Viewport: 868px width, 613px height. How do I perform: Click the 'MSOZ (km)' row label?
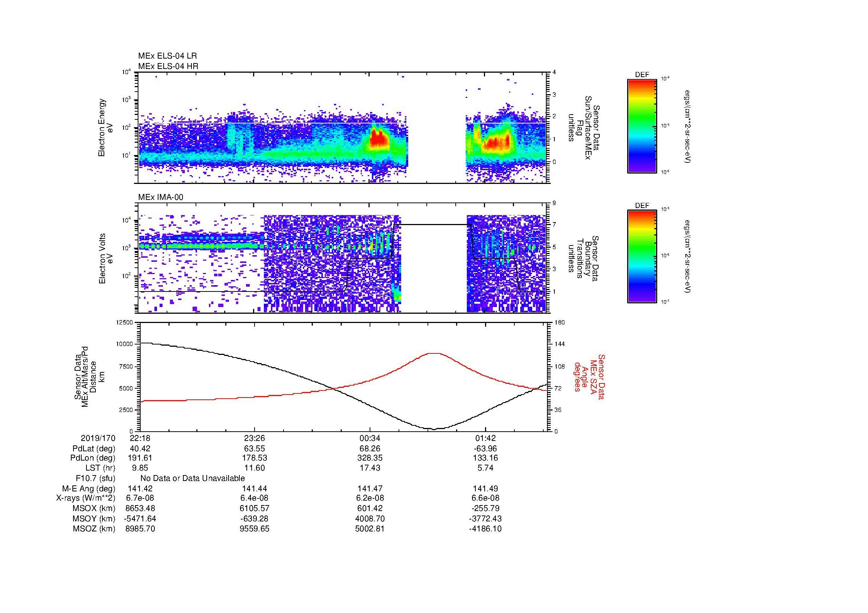94,529
